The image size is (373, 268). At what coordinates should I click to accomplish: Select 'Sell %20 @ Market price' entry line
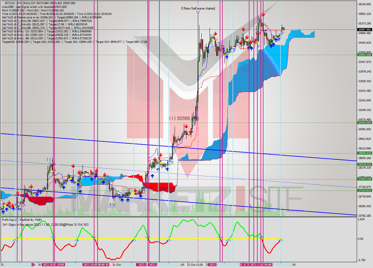click(52, 17)
